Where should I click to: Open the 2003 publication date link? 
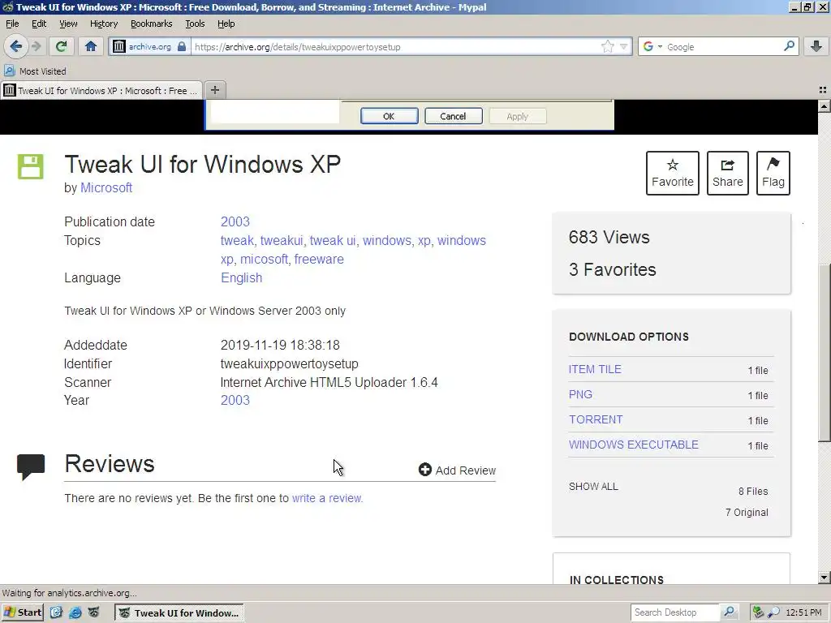235,221
